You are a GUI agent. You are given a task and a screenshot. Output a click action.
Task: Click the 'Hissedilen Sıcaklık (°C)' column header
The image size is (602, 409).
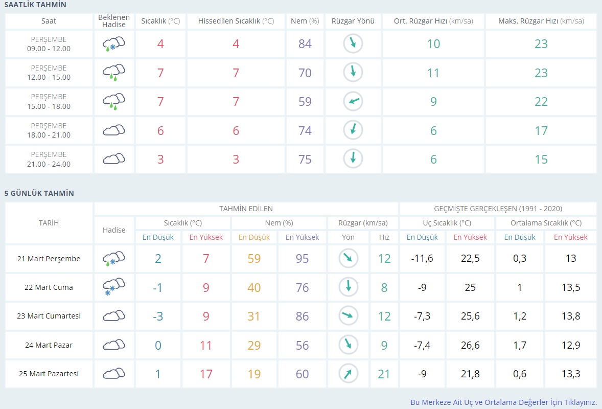click(x=236, y=21)
